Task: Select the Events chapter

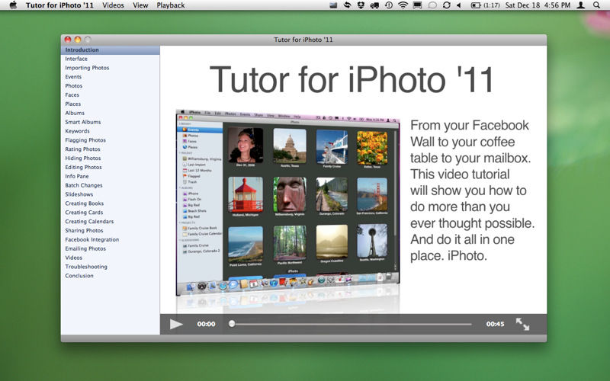Action: (110, 77)
